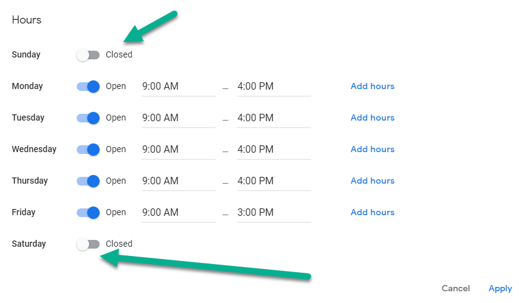Turn off Friday open toggle

coord(88,213)
